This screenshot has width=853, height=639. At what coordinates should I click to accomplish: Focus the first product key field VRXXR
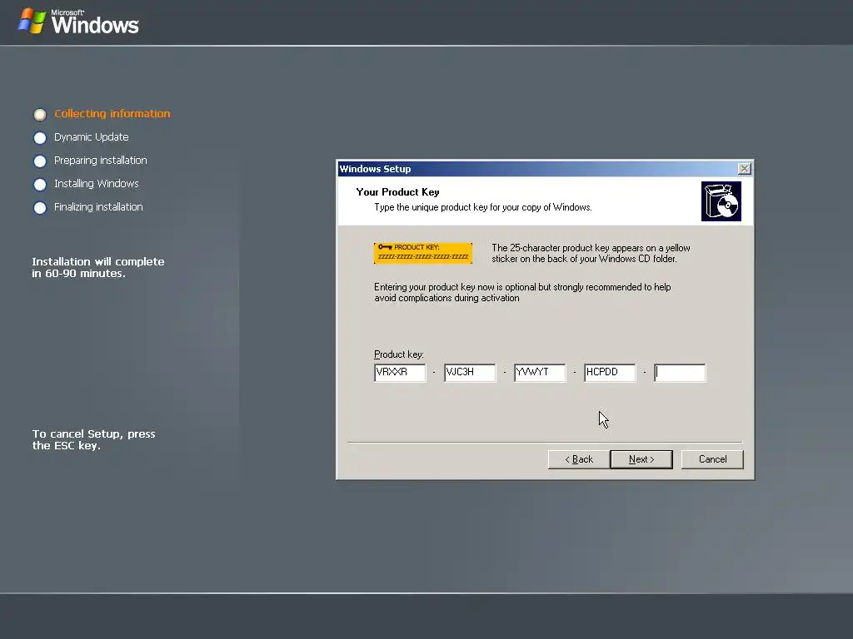[x=400, y=373]
